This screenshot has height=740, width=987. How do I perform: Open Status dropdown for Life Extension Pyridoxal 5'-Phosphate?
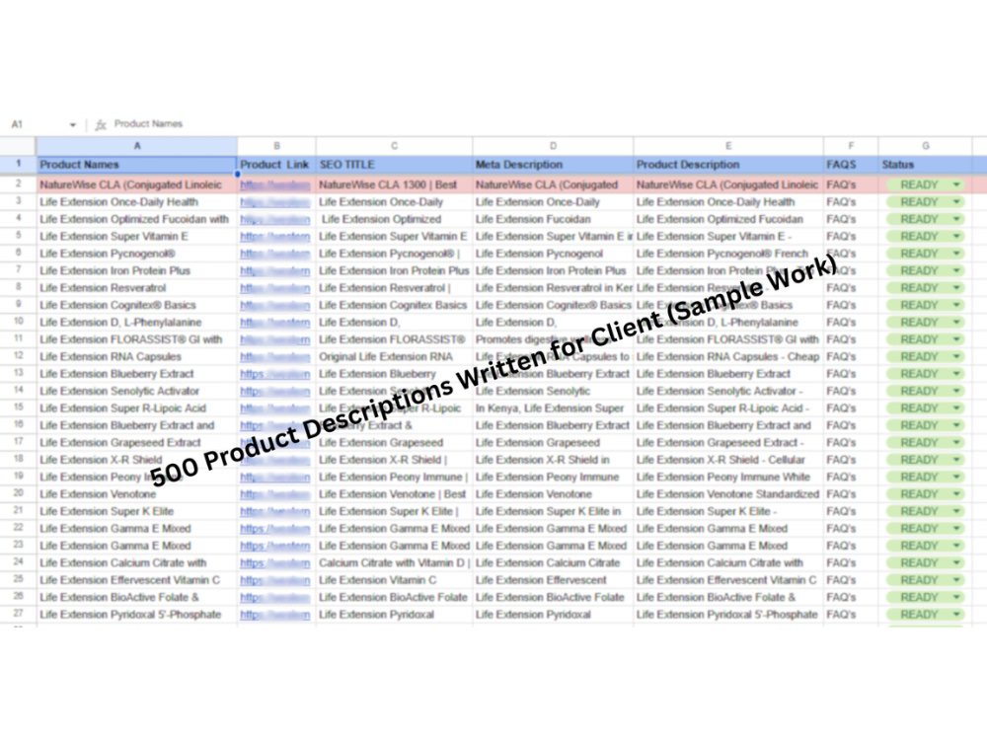(956, 614)
